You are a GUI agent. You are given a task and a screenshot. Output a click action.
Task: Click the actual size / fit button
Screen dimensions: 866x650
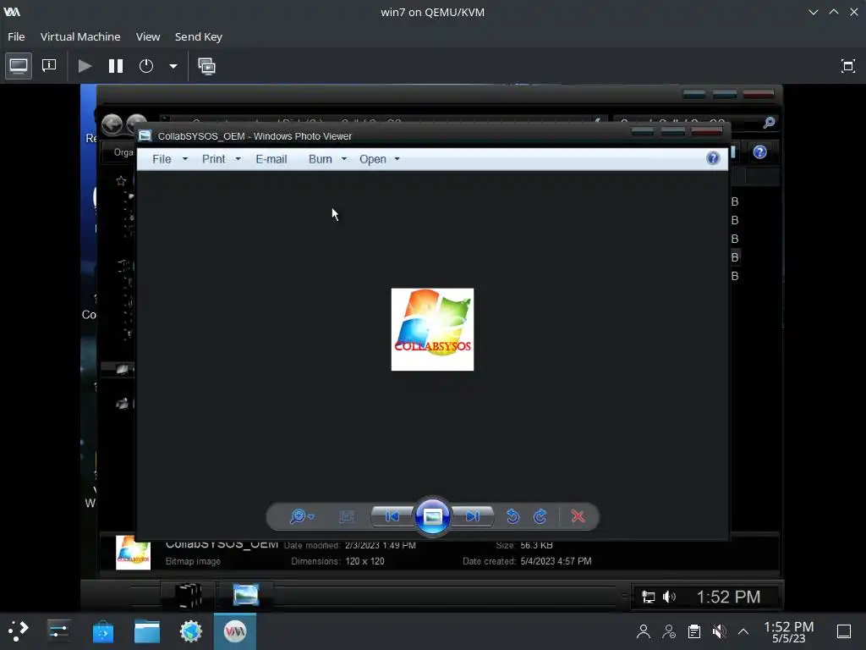coord(346,516)
